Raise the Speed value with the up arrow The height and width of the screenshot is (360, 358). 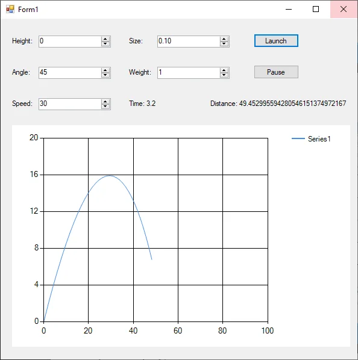point(105,101)
